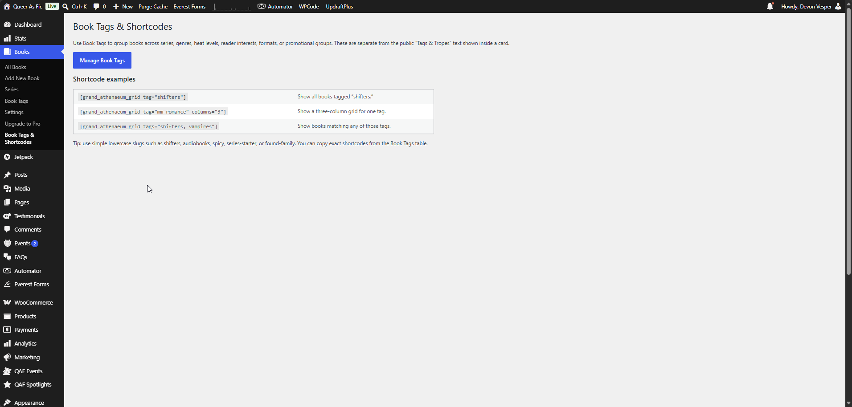Expand the New content dropdown
Image resolution: width=852 pixels, height=407 pixels.
click(x=123, y=6)
